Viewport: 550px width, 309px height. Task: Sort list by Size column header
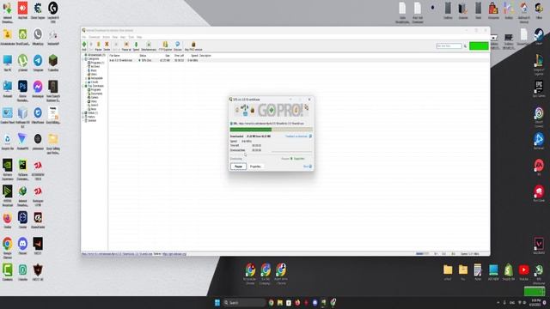point(168,55)
